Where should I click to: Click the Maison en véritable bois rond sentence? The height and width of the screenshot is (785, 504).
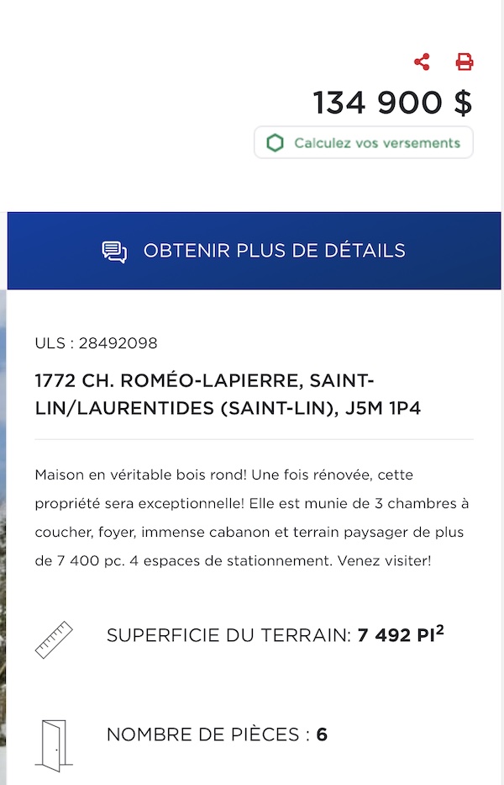tap(141, 475)
